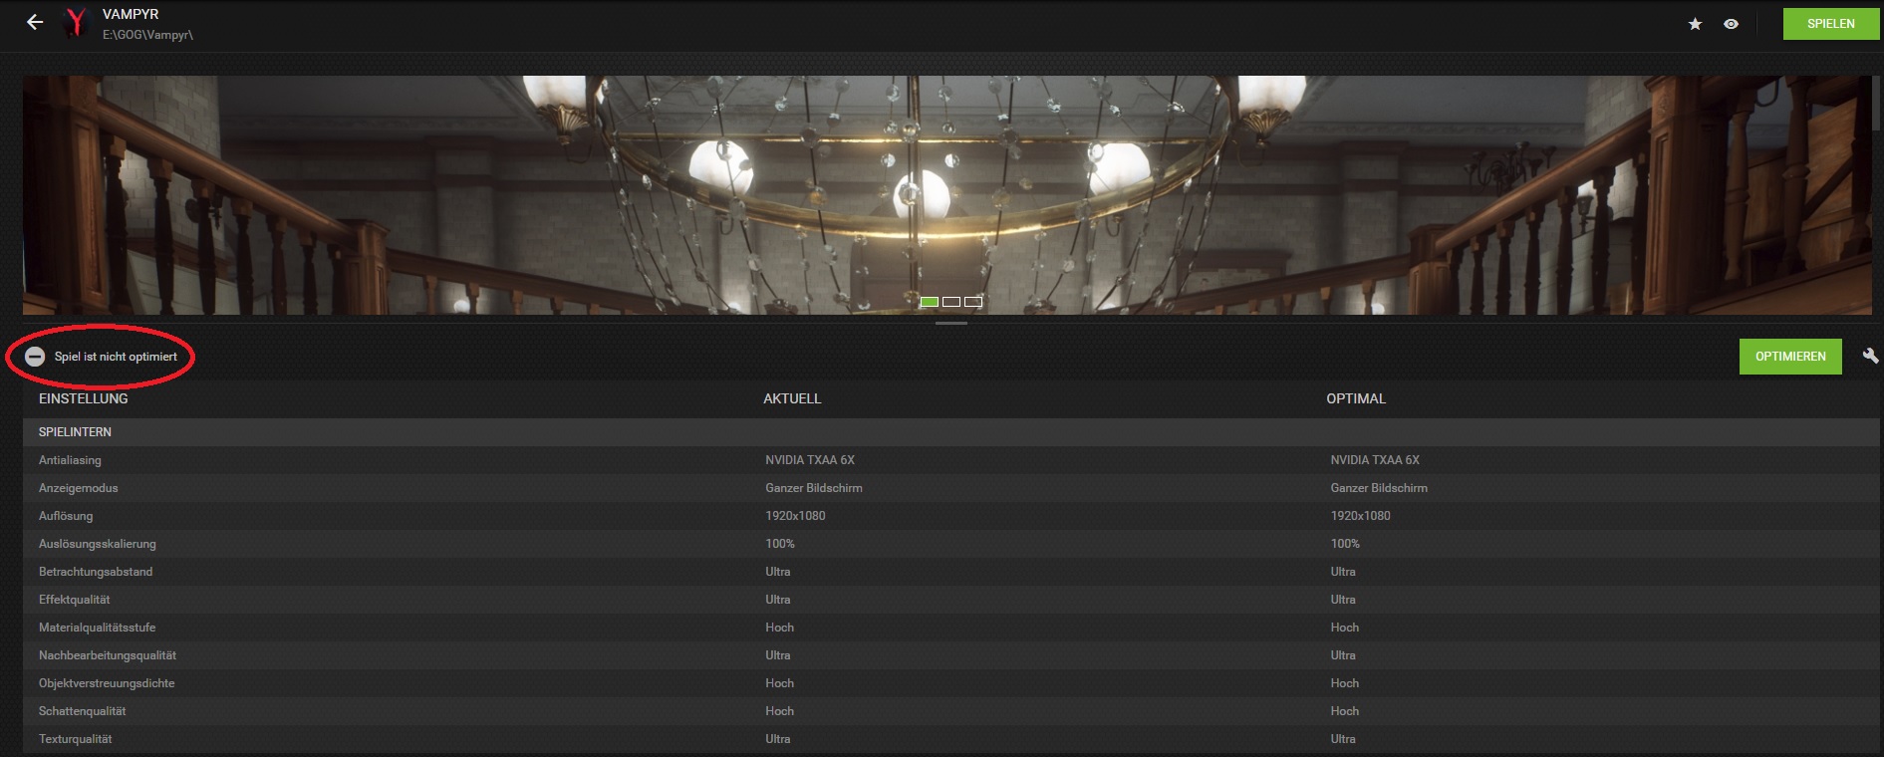This screenshot has width=1884, height=757.
Task: Select the Antialiasing setting row
Action: [950, 460]
